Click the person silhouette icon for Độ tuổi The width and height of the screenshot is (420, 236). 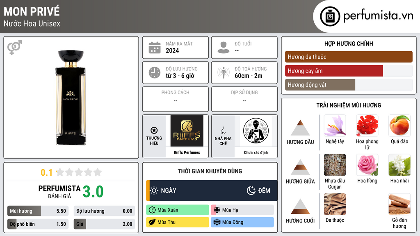click(224, 48)
